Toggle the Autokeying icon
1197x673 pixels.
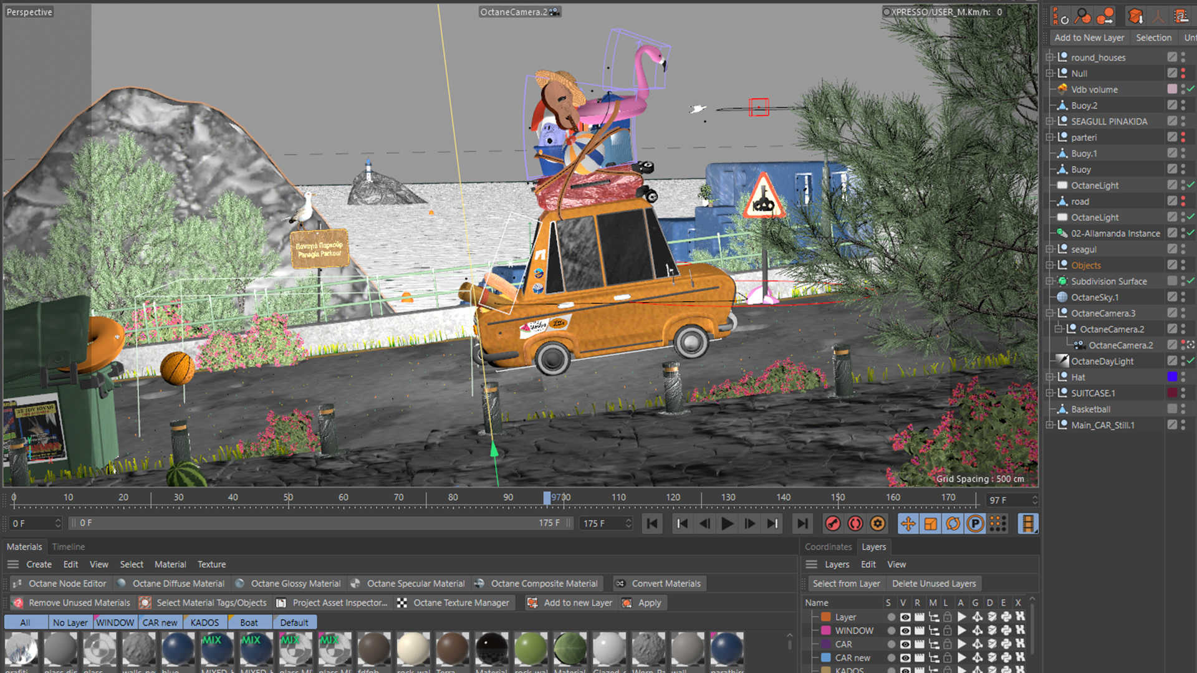click(855, 524)
